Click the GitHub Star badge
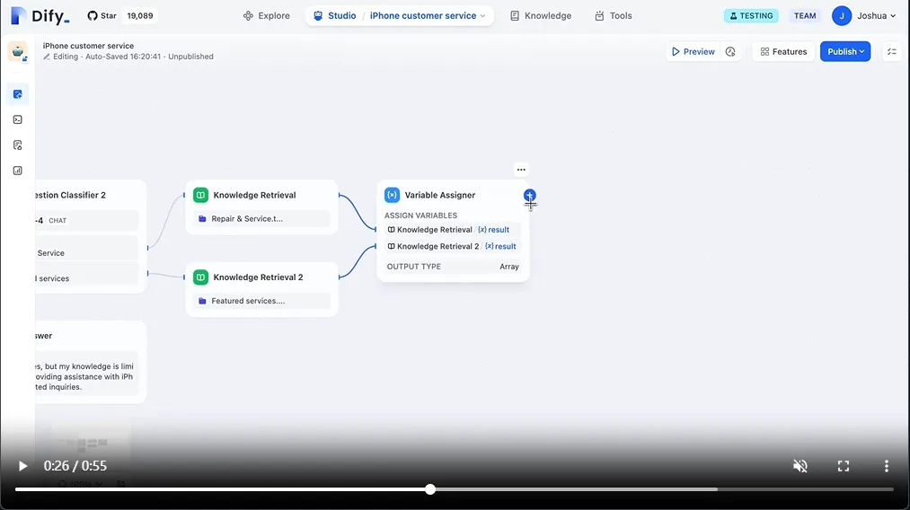 pos(121,15)
